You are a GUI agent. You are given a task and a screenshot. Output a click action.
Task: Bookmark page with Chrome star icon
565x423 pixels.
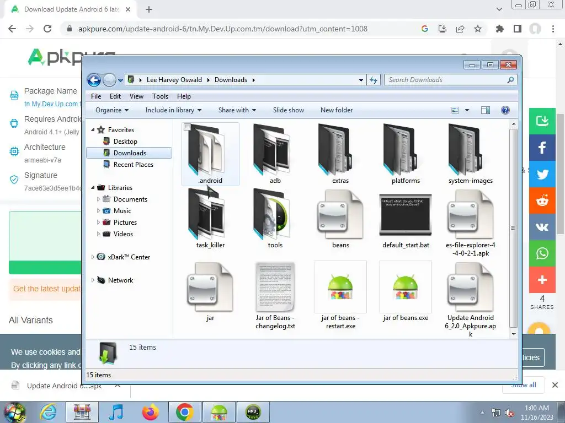coord(477,29)
